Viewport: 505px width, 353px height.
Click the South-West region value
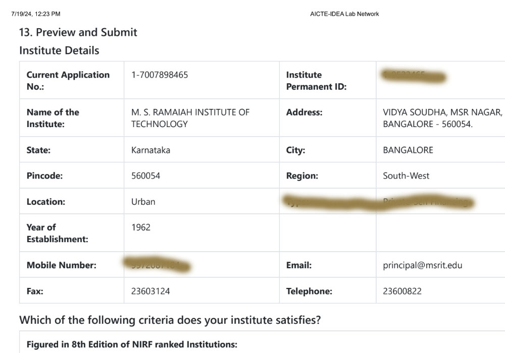coord(406,175)
